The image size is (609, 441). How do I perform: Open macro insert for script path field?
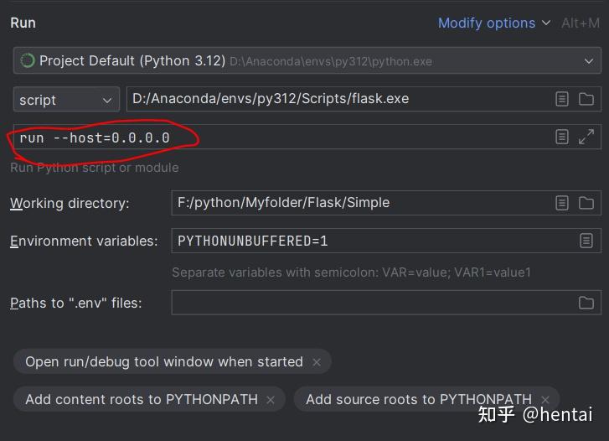pos(562,99)
